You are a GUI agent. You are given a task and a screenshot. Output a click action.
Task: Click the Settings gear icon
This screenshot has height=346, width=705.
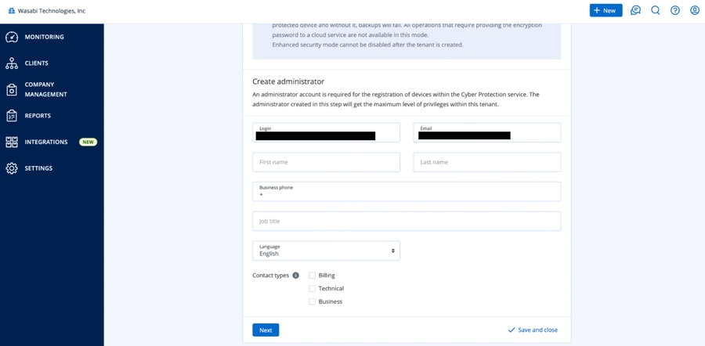click(x=11, y=168)
